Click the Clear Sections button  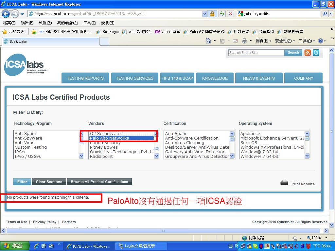49,182
